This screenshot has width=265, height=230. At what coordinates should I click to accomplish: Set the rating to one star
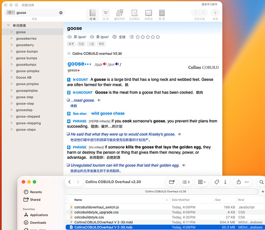click(138, 37)
